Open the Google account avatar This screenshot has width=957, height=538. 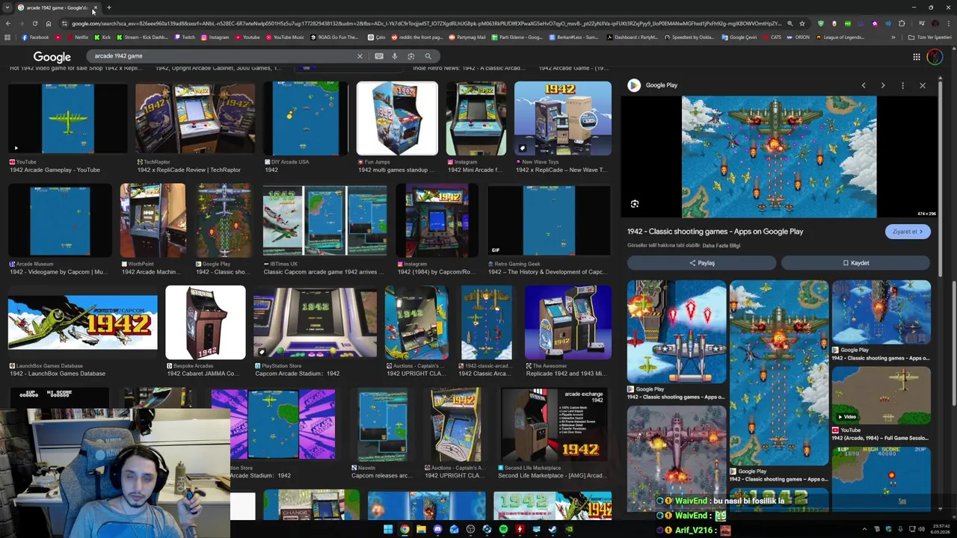[935, 57]
